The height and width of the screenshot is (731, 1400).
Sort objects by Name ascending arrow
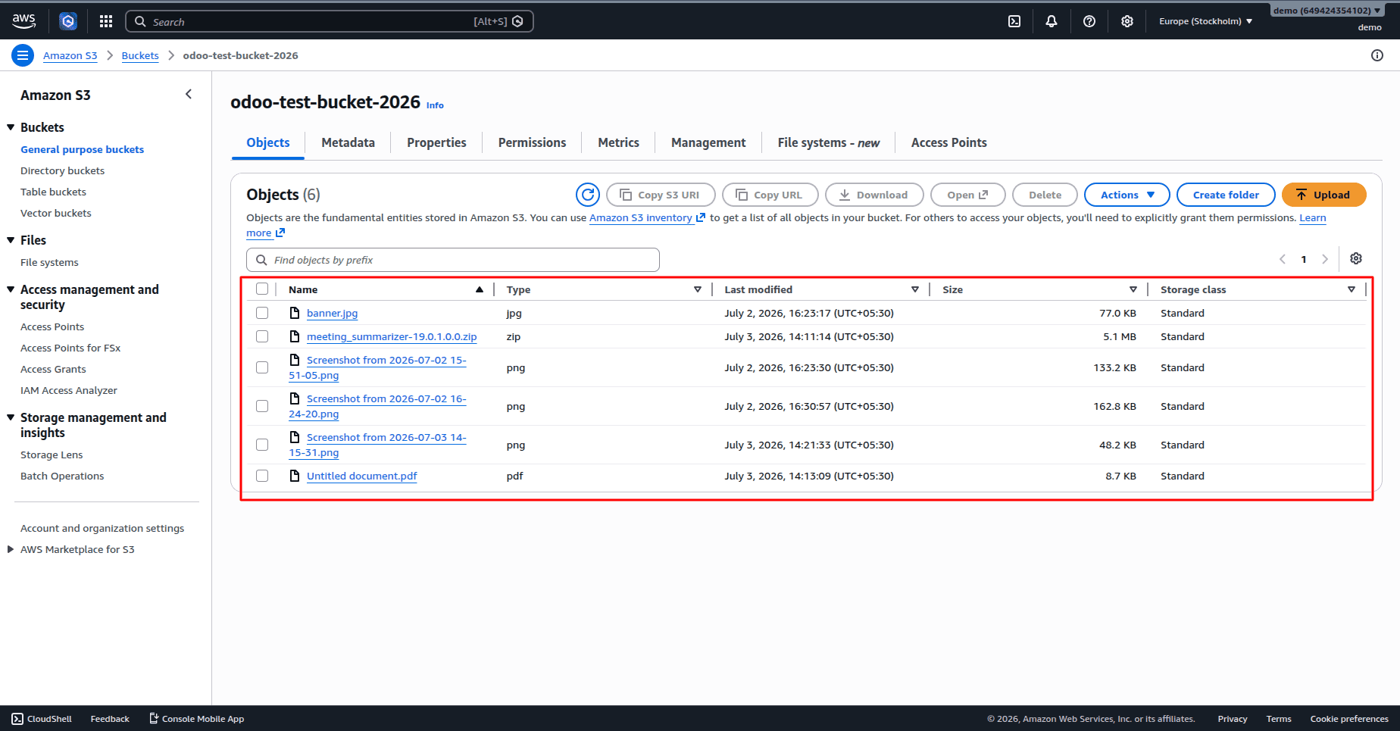(480, 289)
